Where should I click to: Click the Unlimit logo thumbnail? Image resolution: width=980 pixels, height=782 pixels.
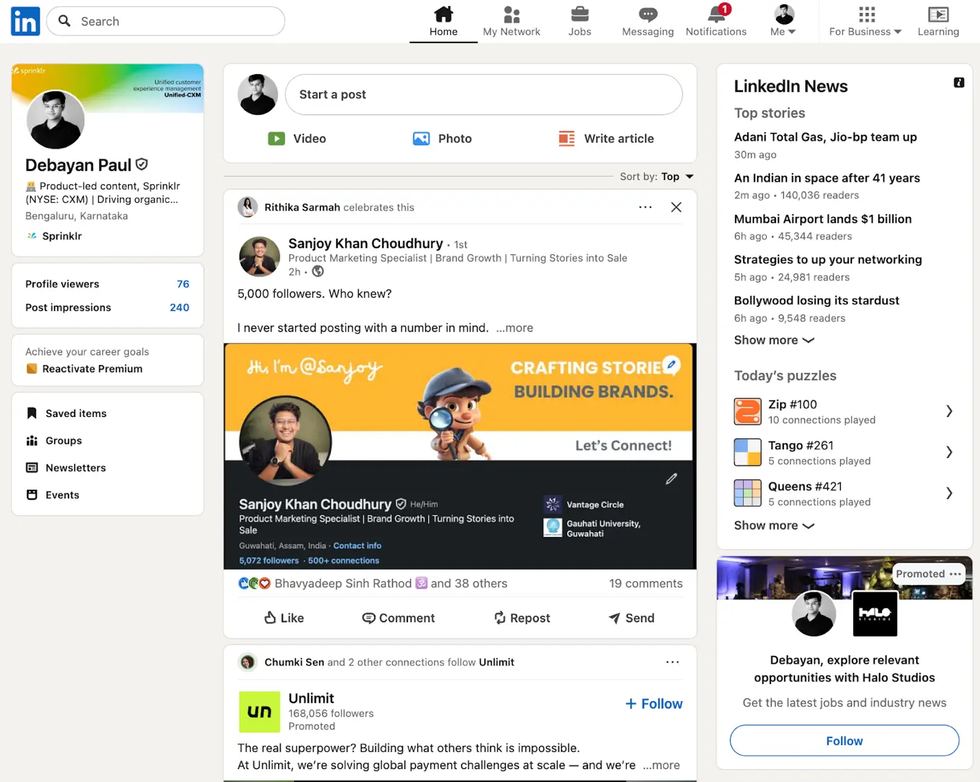point(260,712)
